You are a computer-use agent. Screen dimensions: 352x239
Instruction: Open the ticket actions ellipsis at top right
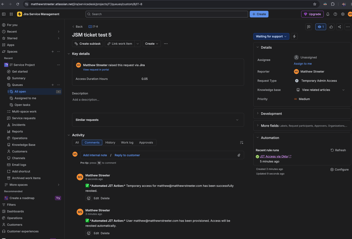pyautogui.click(x=348, y=27)
